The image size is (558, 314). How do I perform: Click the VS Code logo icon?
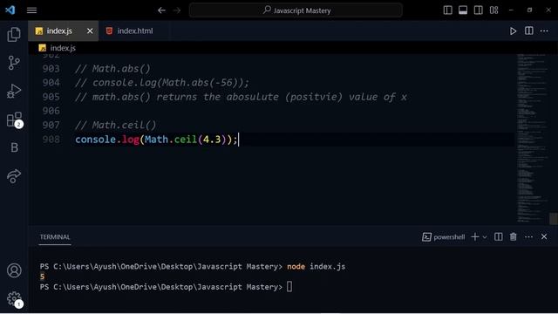[x=10, y=10]
